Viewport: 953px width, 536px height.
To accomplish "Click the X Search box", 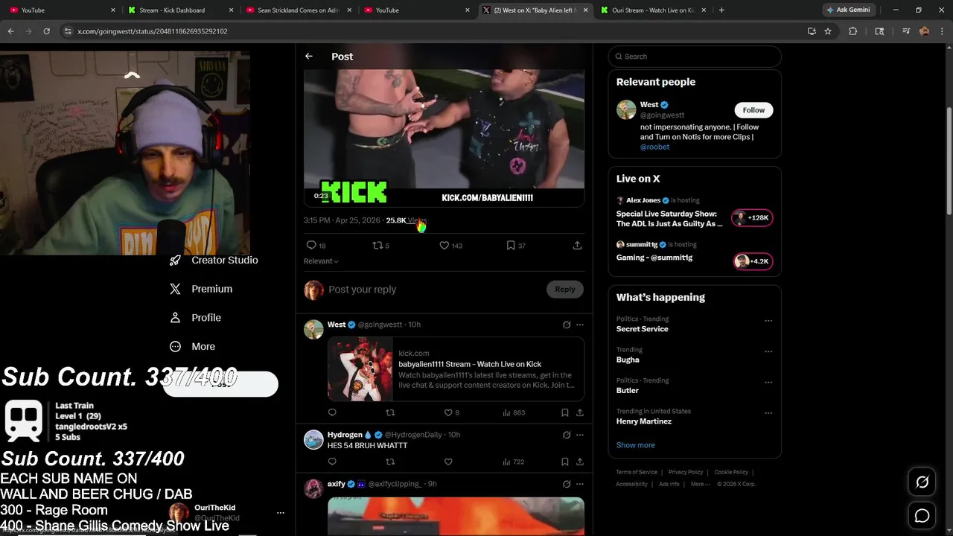I will 694,57.
